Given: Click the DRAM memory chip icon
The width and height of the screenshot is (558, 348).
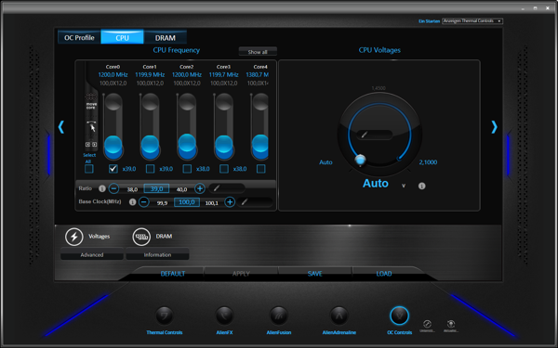Looking at the screenshot, I should tap(141, 237).
